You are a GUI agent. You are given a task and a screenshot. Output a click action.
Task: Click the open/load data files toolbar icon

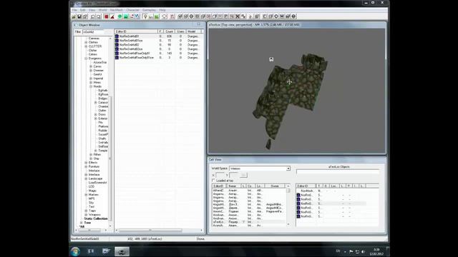coord(74,16)
